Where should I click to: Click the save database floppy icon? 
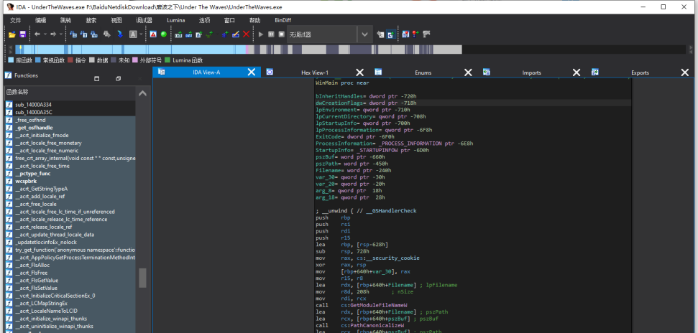coord(23,34)
